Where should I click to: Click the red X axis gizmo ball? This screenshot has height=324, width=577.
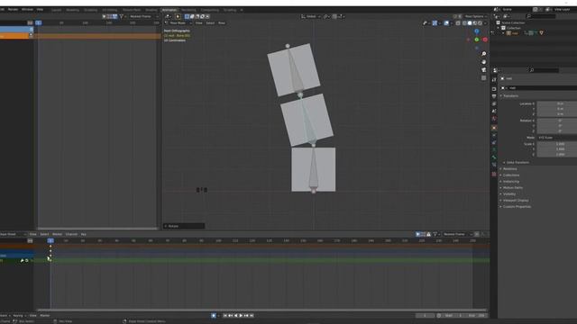(x=485, y=40)
